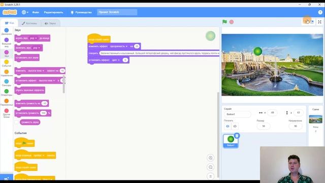Open pop dropdown in играть звук block
Screen dimensions: 325x183
pyautogui.click(x=33, y=38)
